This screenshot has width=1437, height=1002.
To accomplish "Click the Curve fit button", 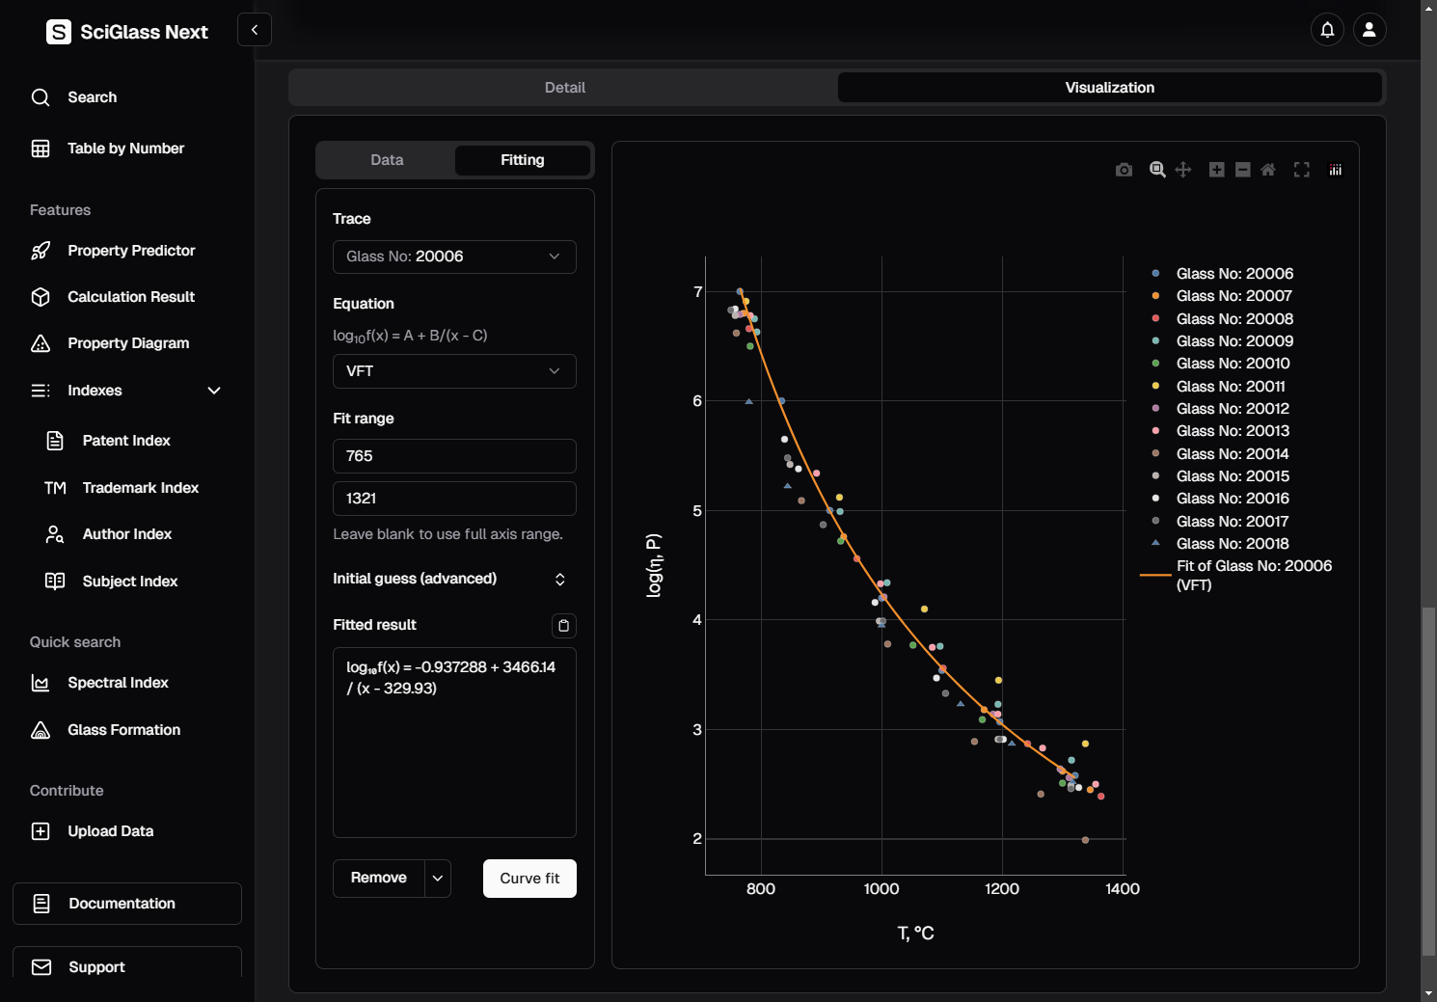I will [529, 879].
